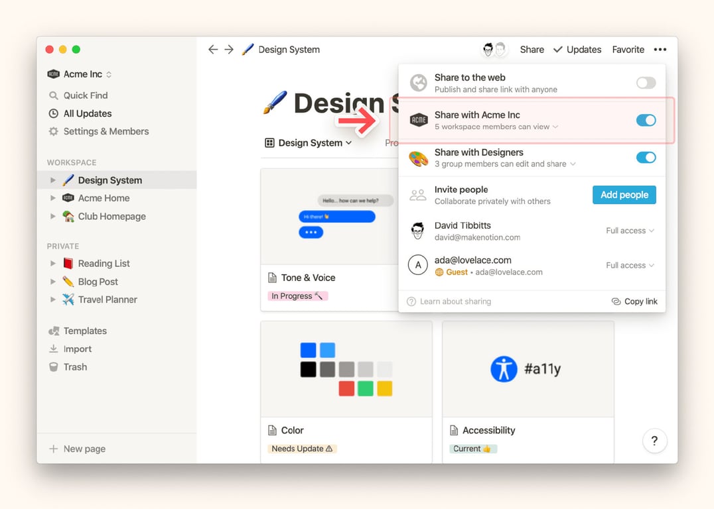
Task: Click the Trash bin icon
Action: 53,367
